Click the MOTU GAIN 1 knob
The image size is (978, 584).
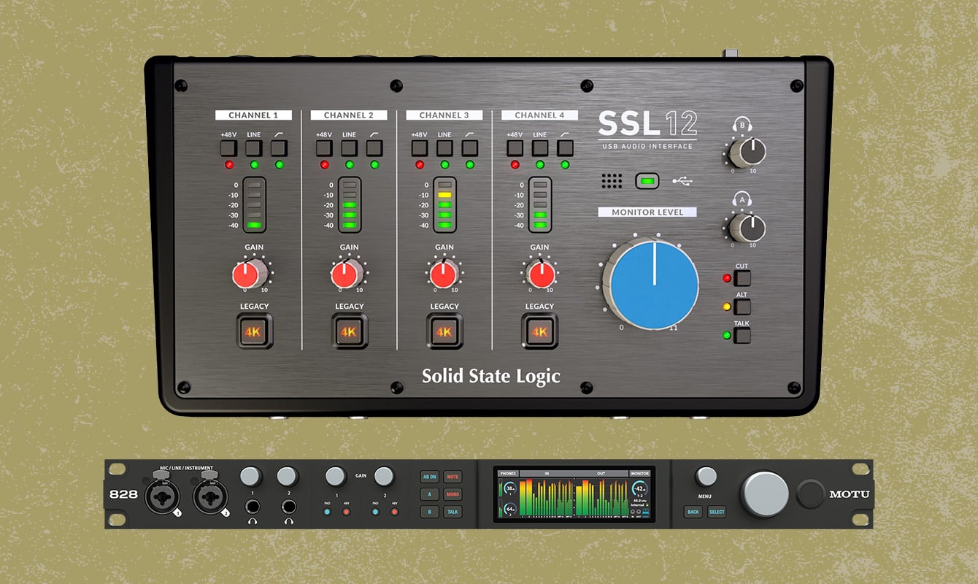(x=336, y=477)
